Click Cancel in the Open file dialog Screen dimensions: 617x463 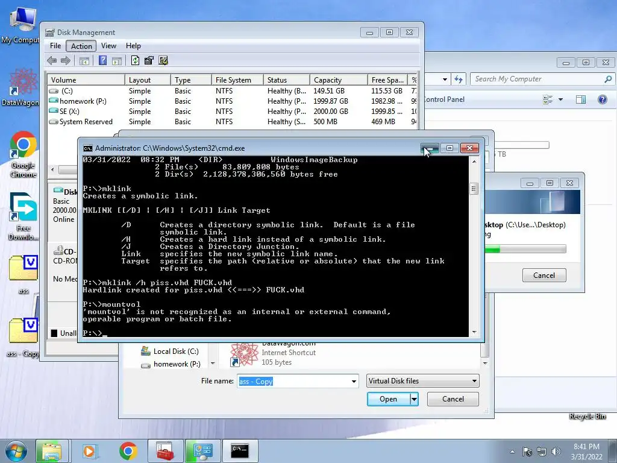pyautogui.click(x=453, y=399)
